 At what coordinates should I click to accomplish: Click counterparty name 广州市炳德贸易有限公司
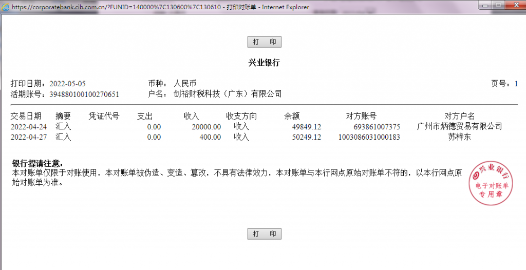460,126
